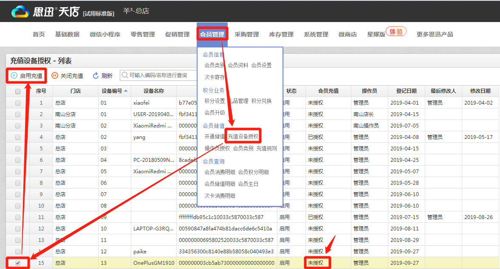Open the 首页 menu
The width and height of the screenshot is (500, 269).
pos(39,34)
